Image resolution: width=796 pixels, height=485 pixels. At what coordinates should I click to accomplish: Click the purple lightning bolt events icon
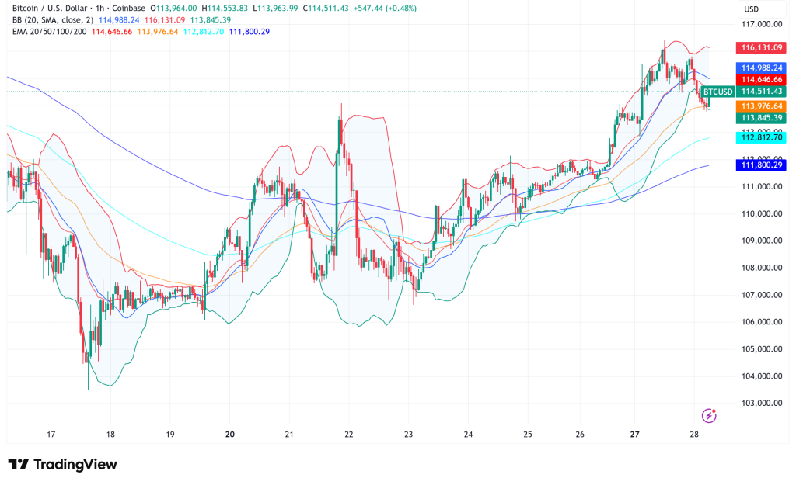pos(708,416)
